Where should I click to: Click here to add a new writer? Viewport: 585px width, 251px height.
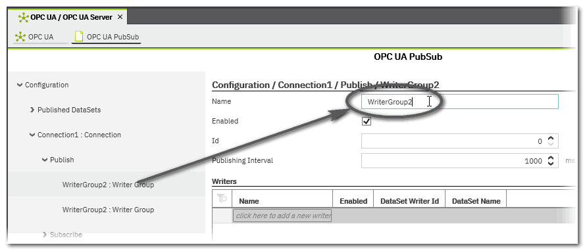pyautogui.click(x=282, y=216)
